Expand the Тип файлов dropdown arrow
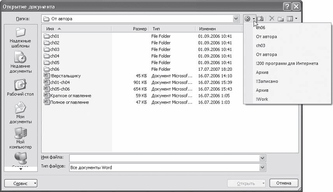The height and width of the screenshot is (192, 333). click(262, 167)
